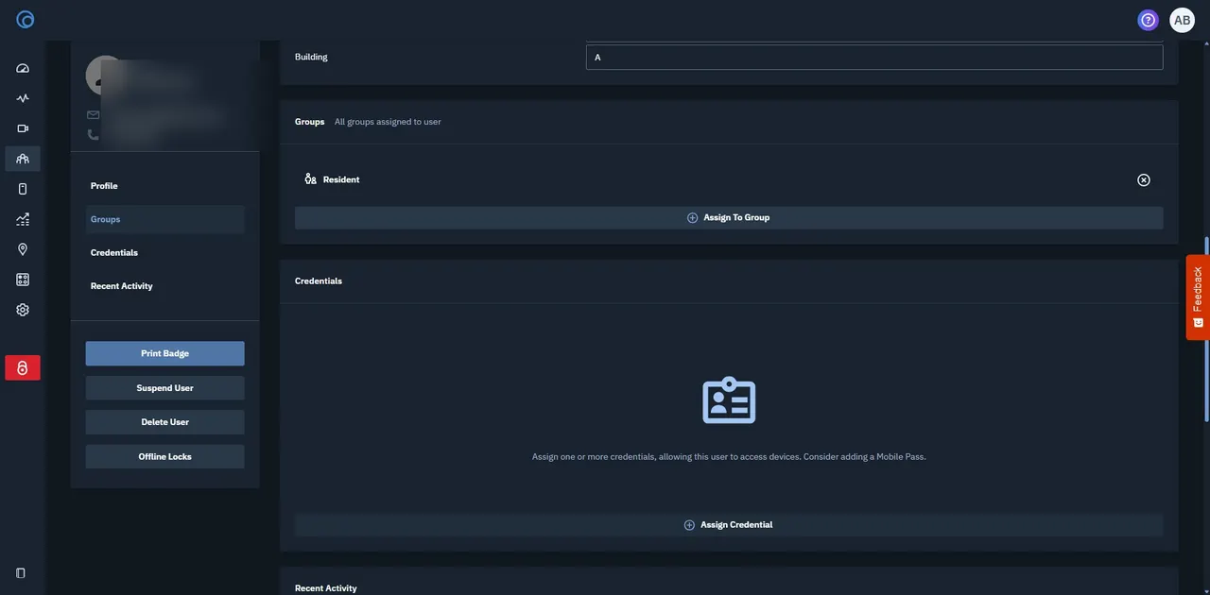Click the Resident group name
Image resolution: width=1210 pixels, height=595 pixels.
(341, 179)
